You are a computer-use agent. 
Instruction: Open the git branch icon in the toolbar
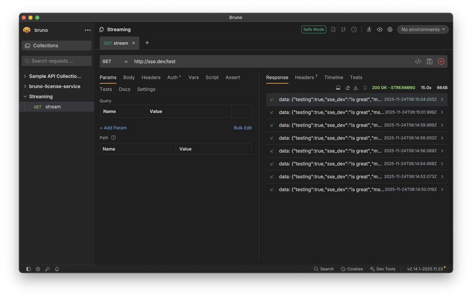pyautogui.click(x=343, y=29)
